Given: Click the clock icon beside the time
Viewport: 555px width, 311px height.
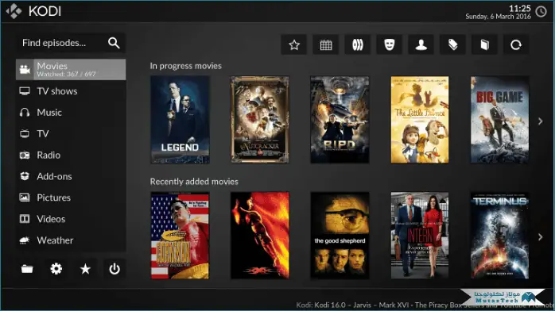Looking at the screenshot, I should pyautogui.click(x=541, y=12).
